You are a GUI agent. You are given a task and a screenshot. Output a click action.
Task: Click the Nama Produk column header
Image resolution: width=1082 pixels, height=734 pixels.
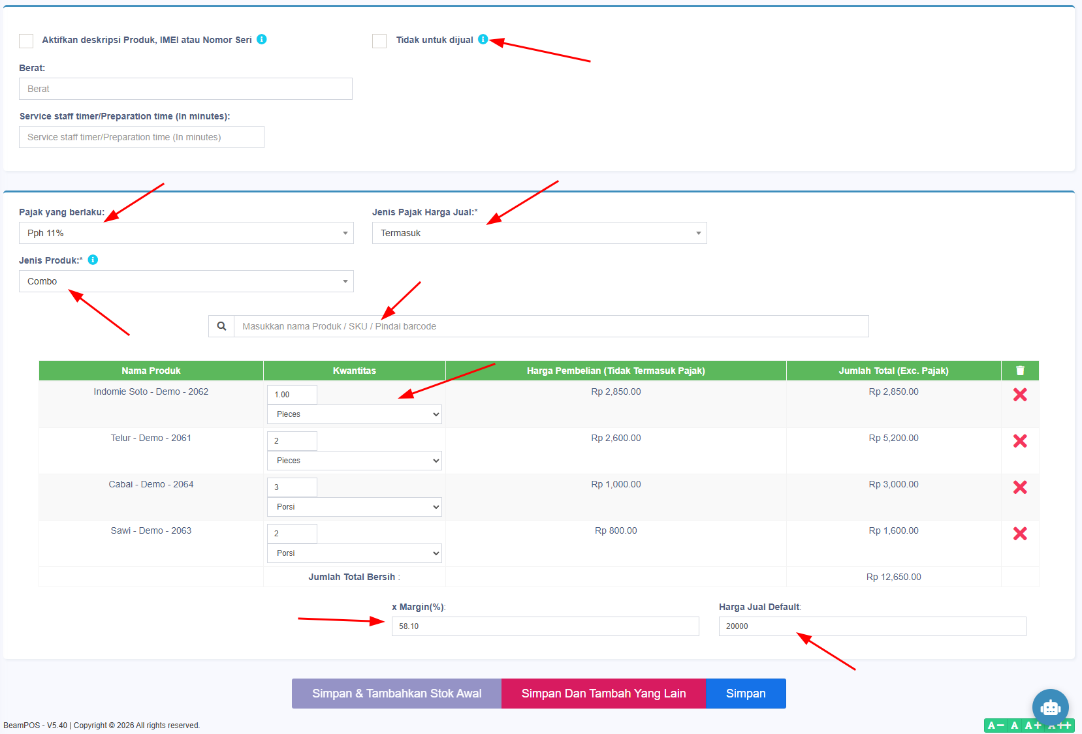(x=151, y=371)
